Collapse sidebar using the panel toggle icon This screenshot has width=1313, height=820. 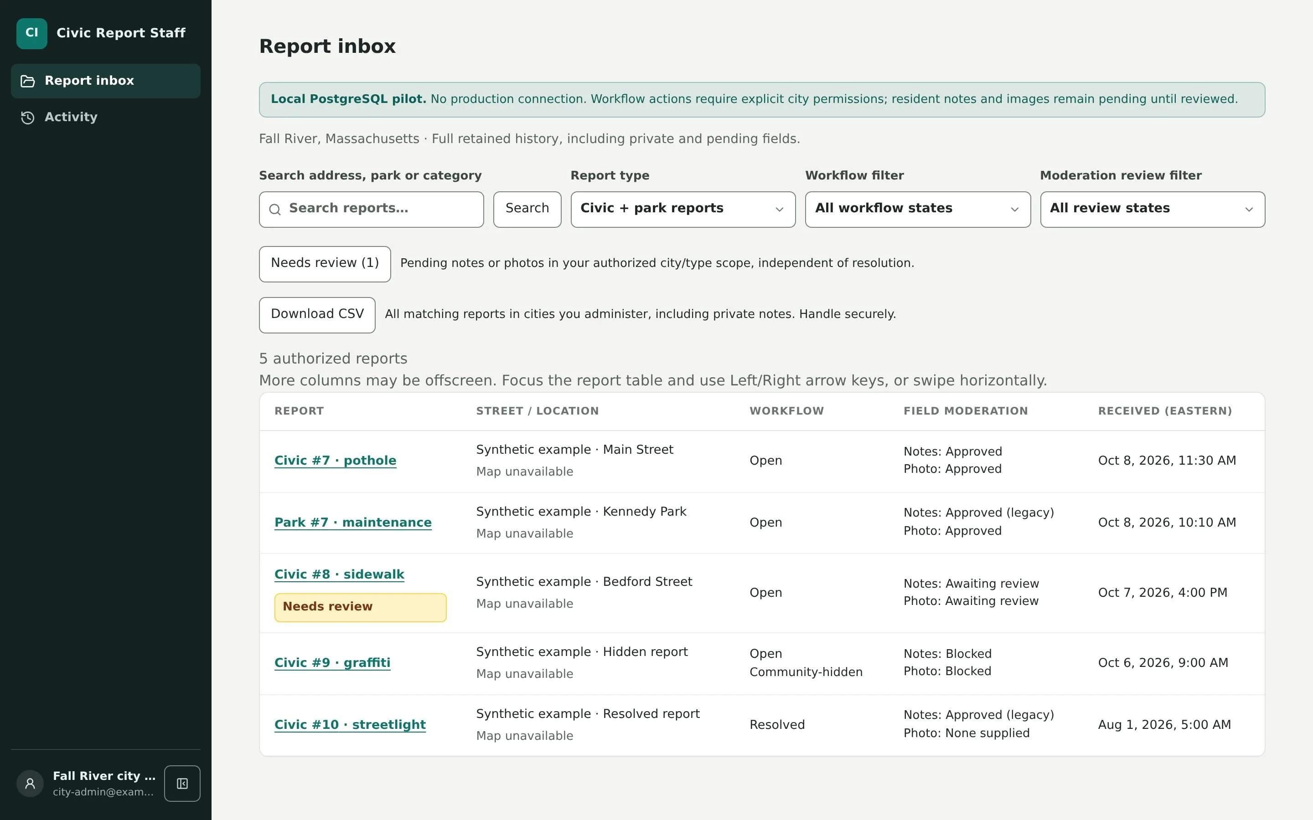(182, 783)
